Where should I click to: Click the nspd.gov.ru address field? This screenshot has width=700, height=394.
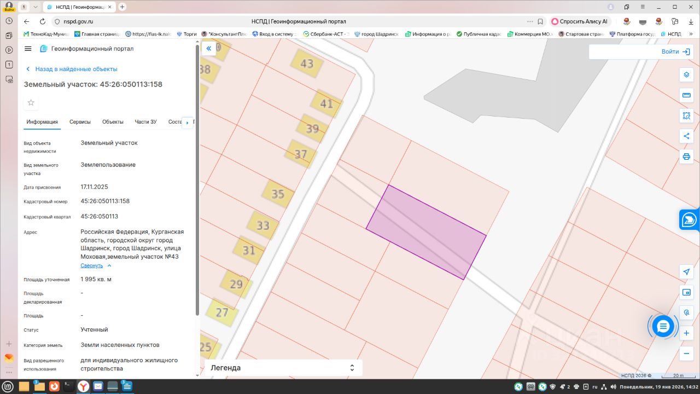point(79,21)
